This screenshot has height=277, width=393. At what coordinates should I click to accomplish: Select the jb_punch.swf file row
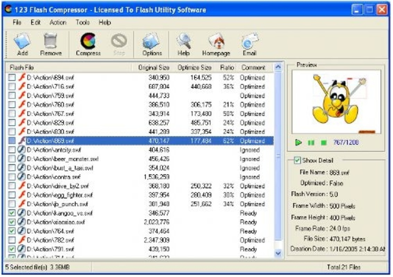tap(139, 204)
